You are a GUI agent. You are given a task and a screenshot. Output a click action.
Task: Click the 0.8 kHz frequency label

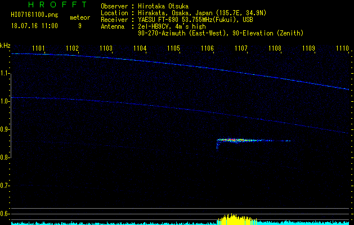click(x=5, y=157)
